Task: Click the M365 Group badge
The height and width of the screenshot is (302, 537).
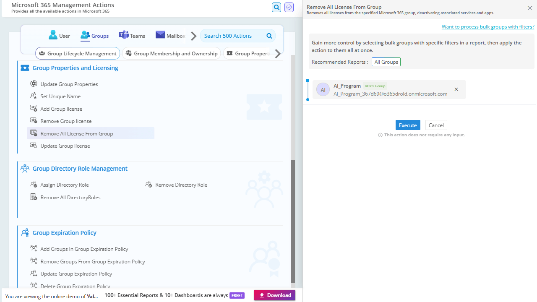Action: point(375,86)
